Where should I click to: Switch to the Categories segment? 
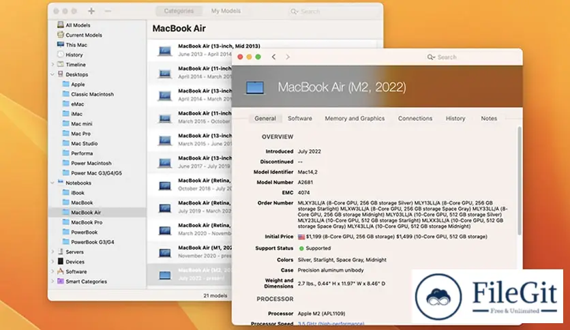point(179,11)
